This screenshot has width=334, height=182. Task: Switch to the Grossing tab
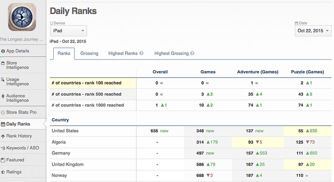[89, 54]
